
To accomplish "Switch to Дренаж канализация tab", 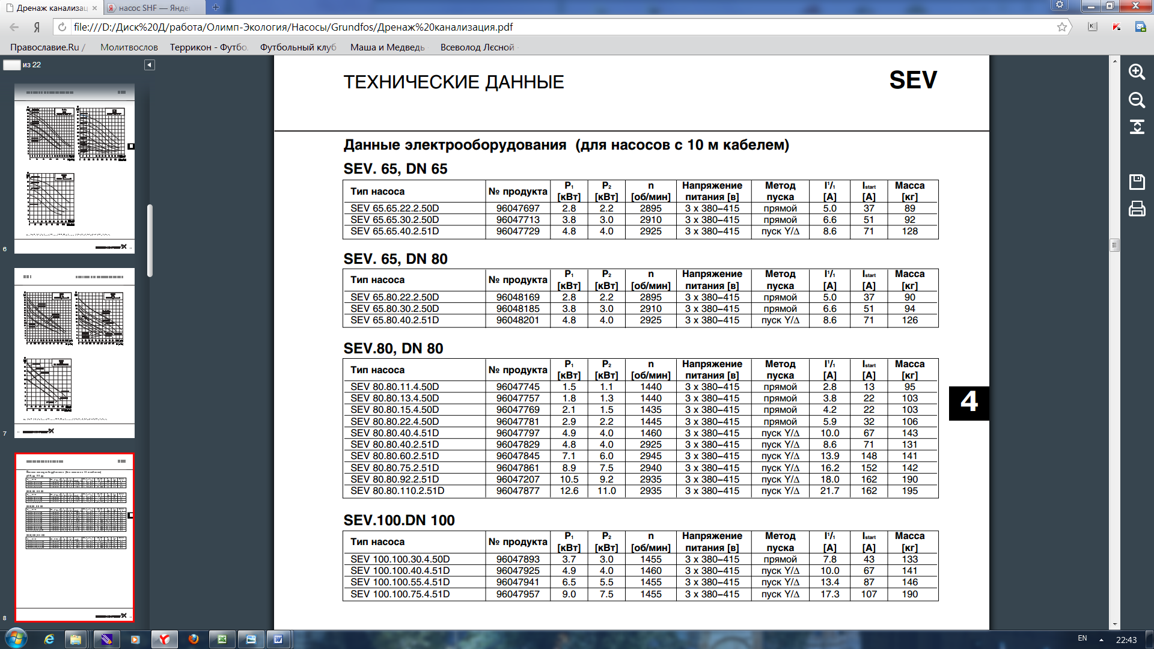I will point(51,8).
